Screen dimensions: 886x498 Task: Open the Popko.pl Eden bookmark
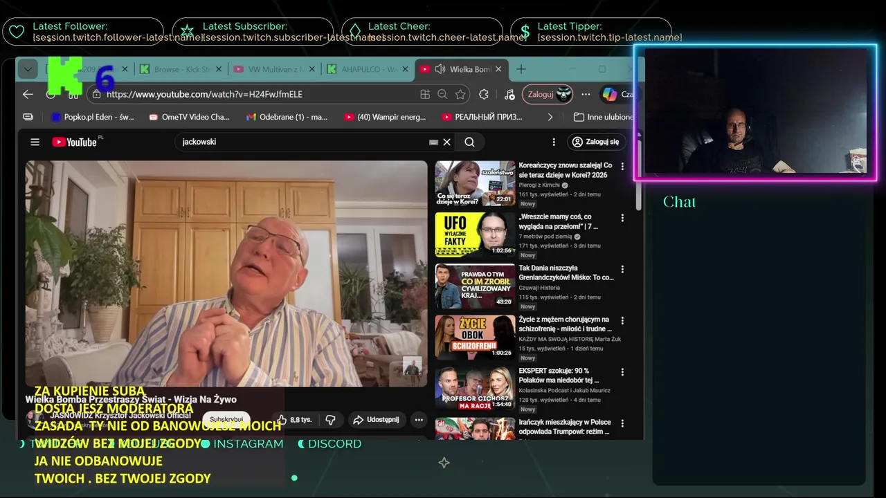pos(92,117)
